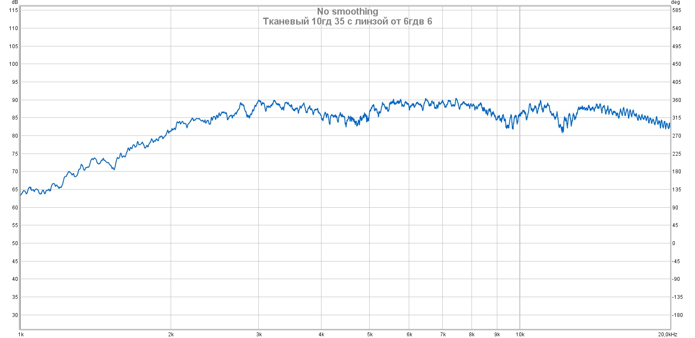Click the "No smoothing" title text
The image size is (695, 338).
348,12
